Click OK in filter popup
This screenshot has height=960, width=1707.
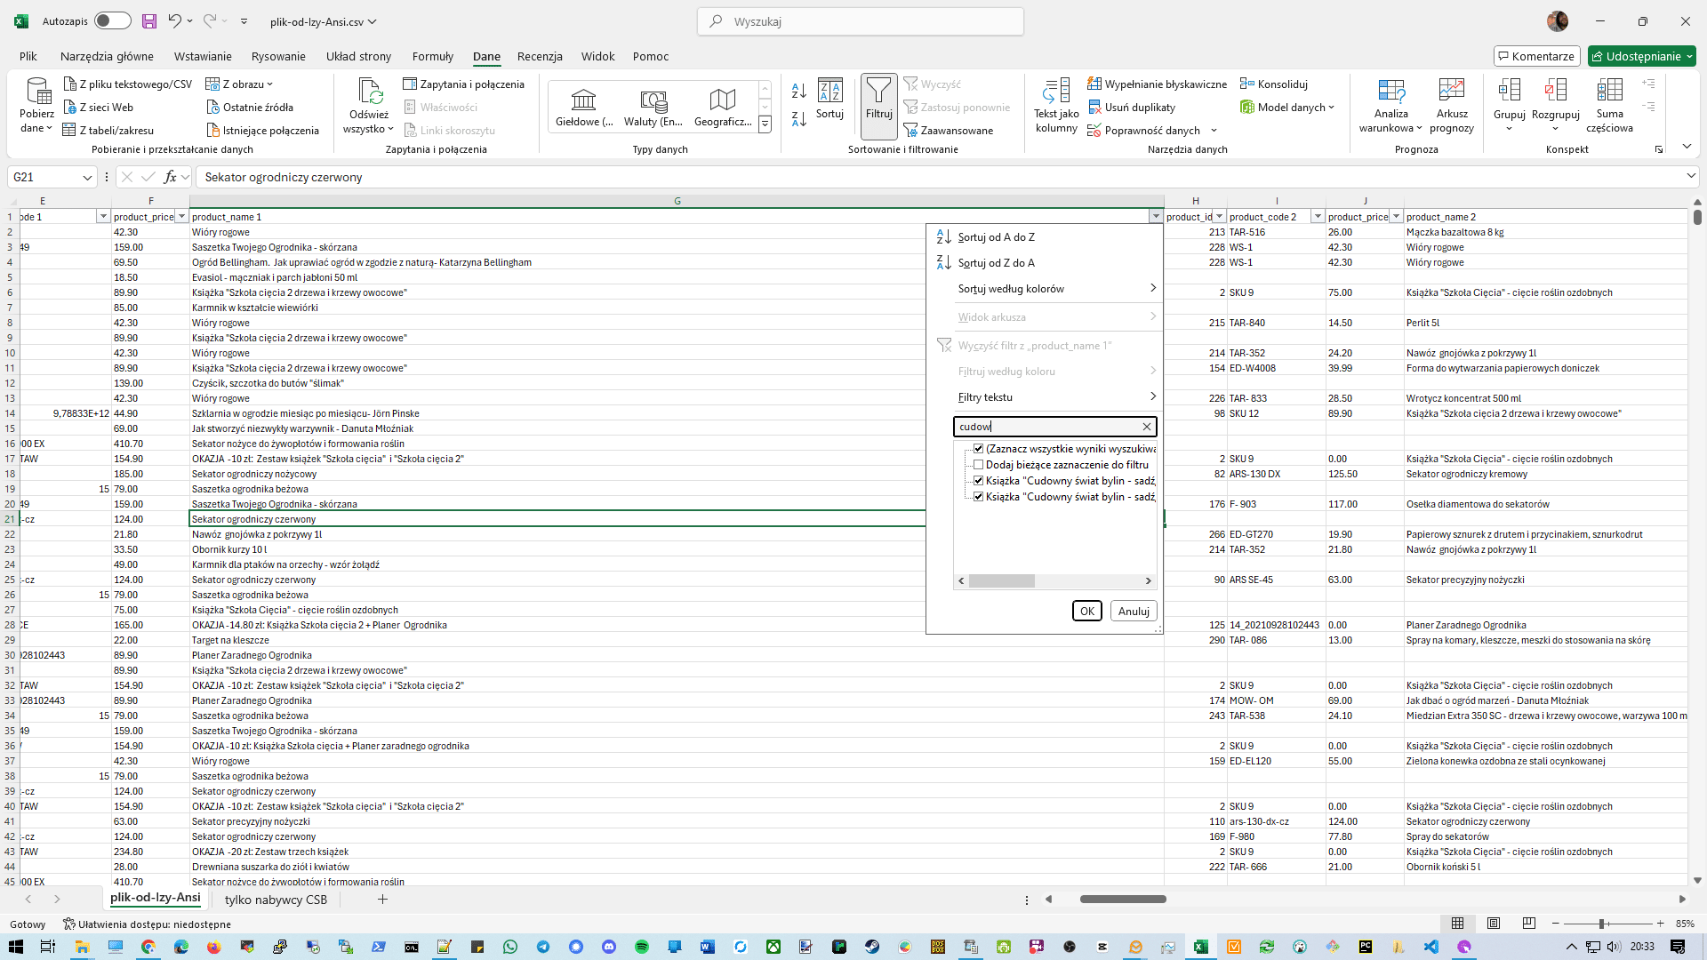[1086, 612]
